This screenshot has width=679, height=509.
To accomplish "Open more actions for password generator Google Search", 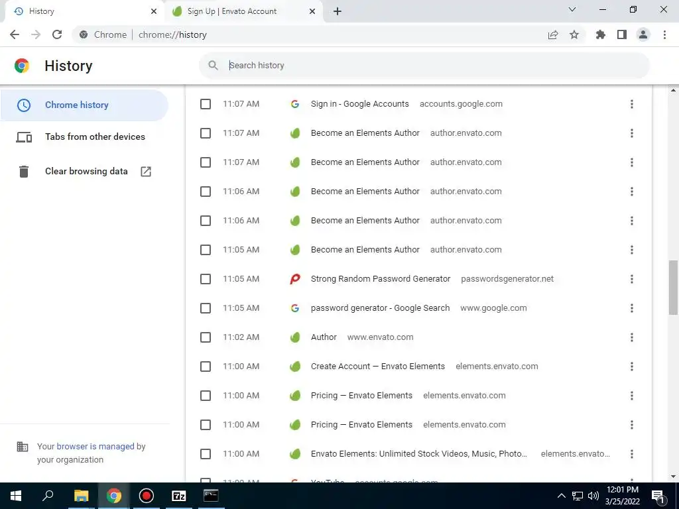I will point(632,308).
